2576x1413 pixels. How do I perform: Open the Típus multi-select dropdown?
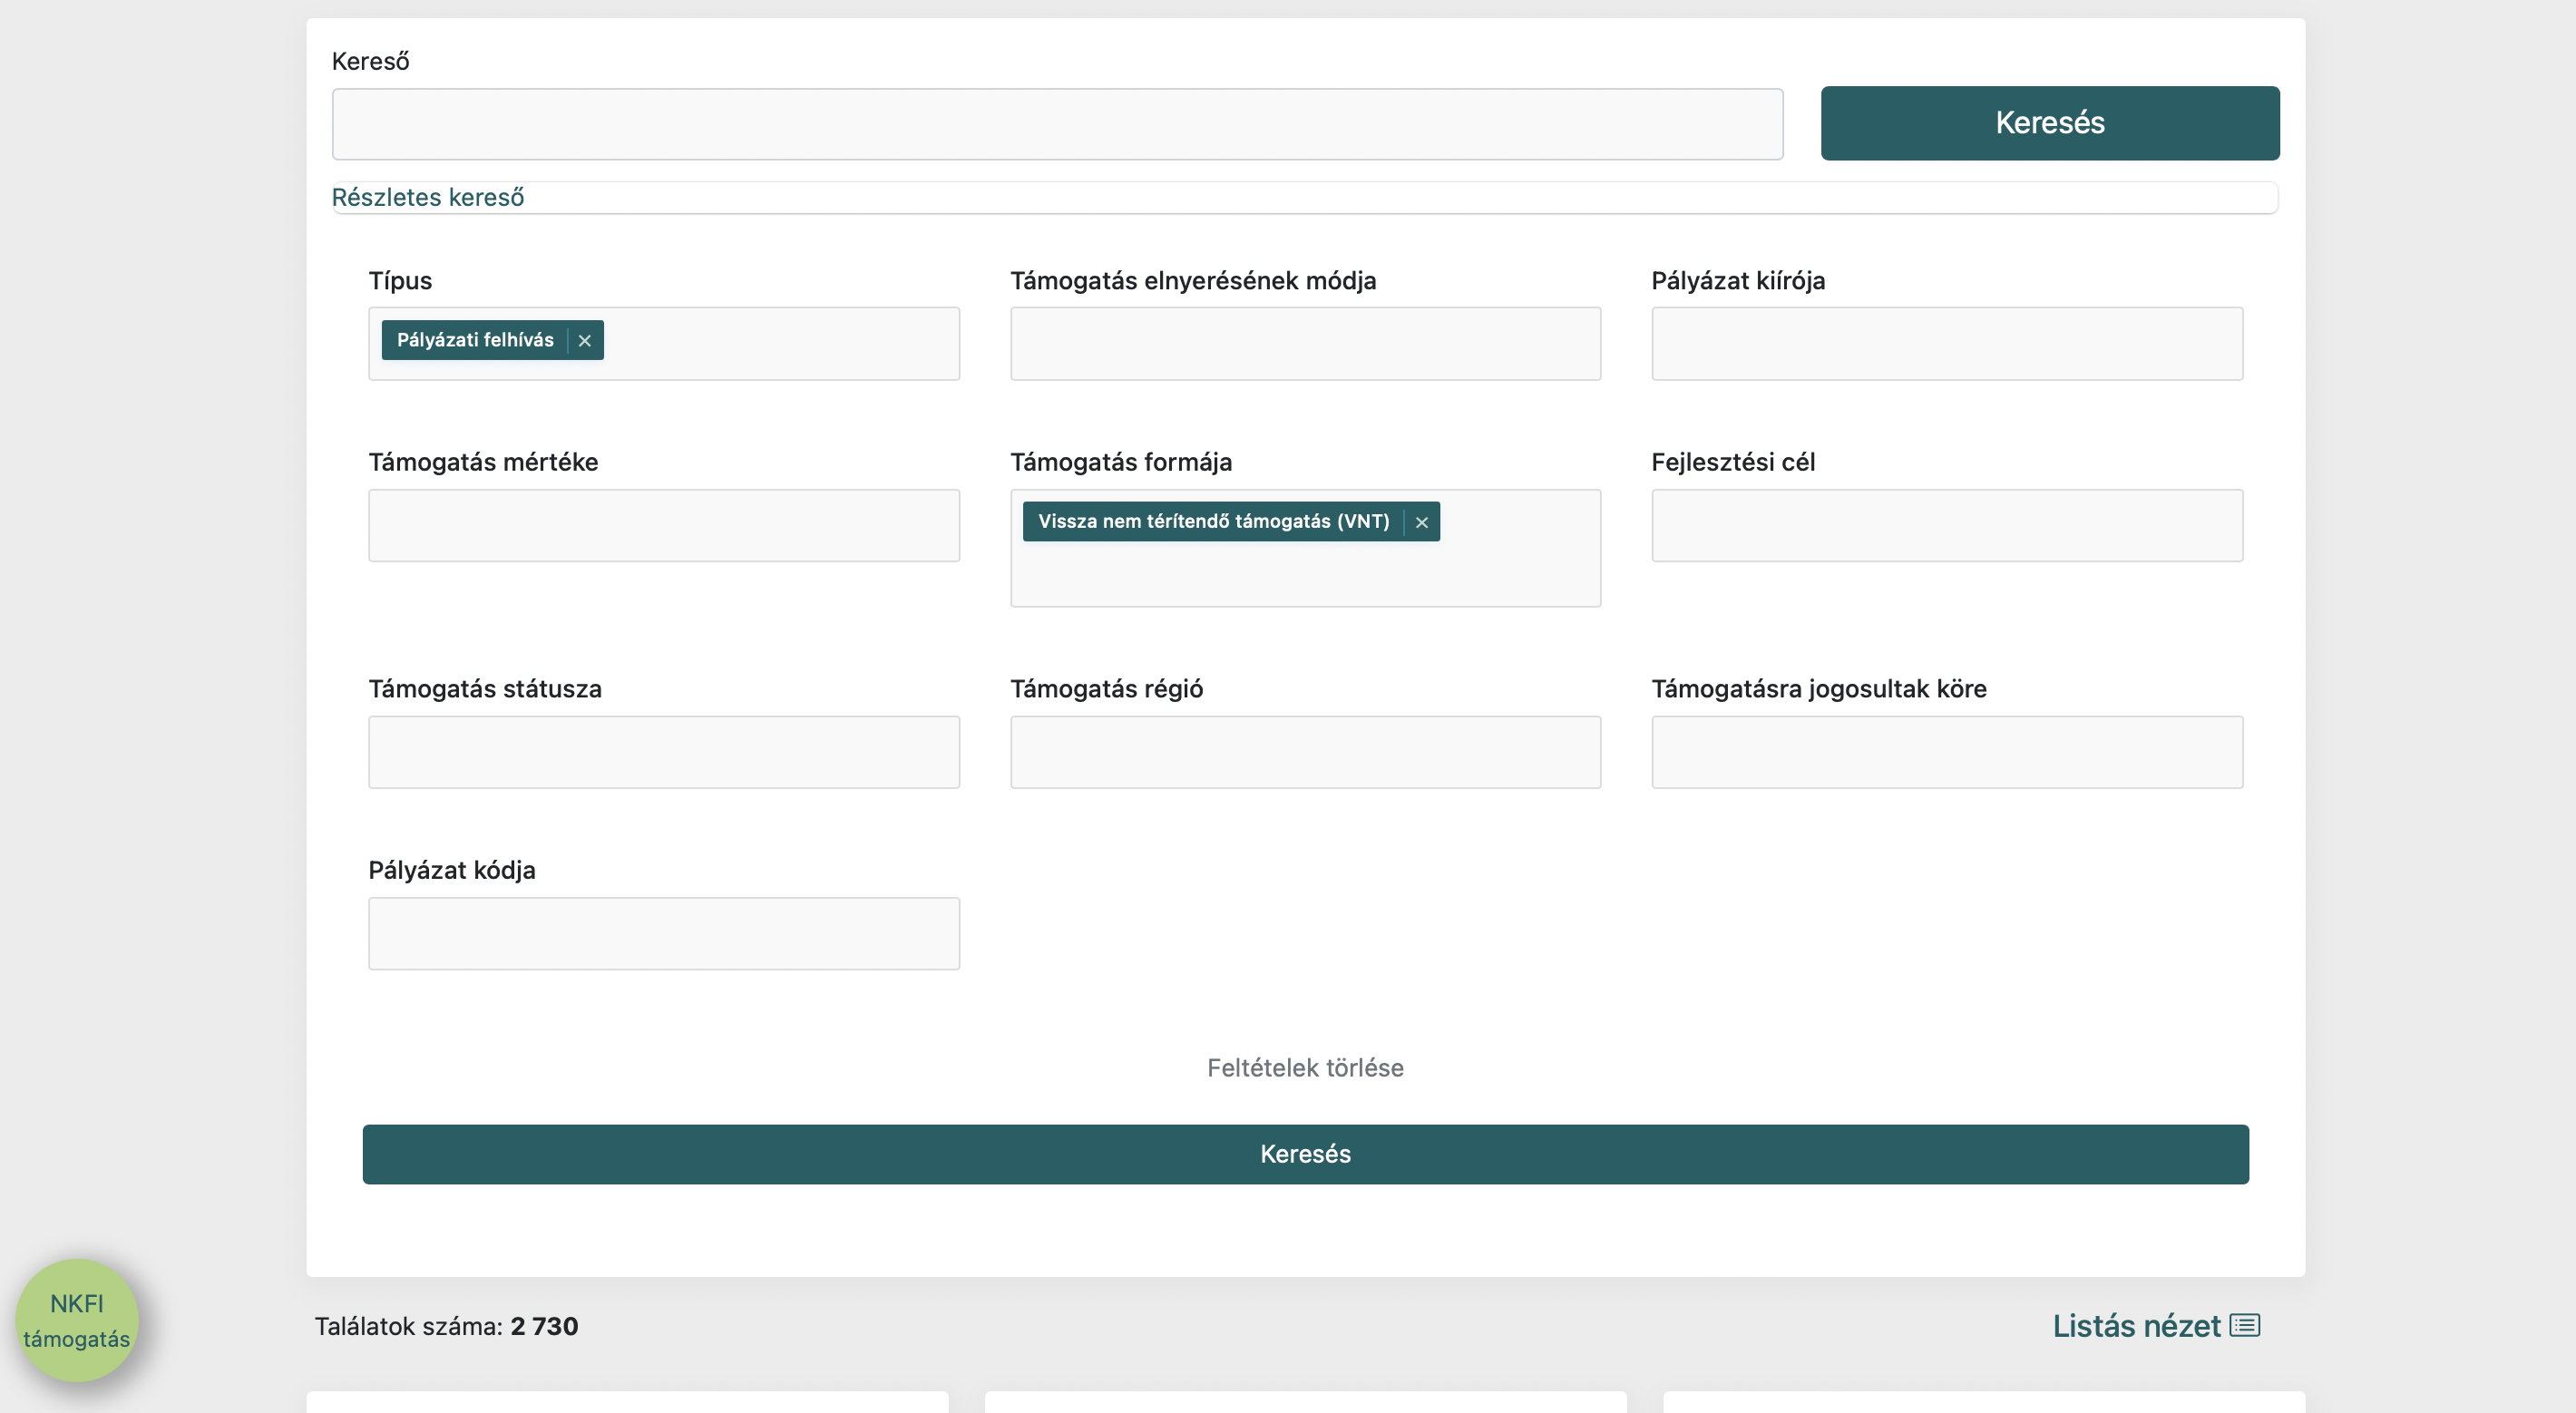[x=780, y=343]
